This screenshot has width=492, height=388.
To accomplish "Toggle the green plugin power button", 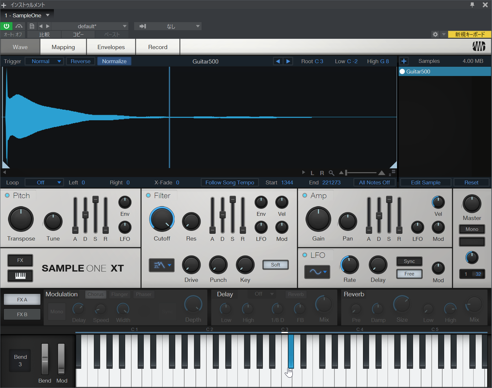I will click(6, 26).
